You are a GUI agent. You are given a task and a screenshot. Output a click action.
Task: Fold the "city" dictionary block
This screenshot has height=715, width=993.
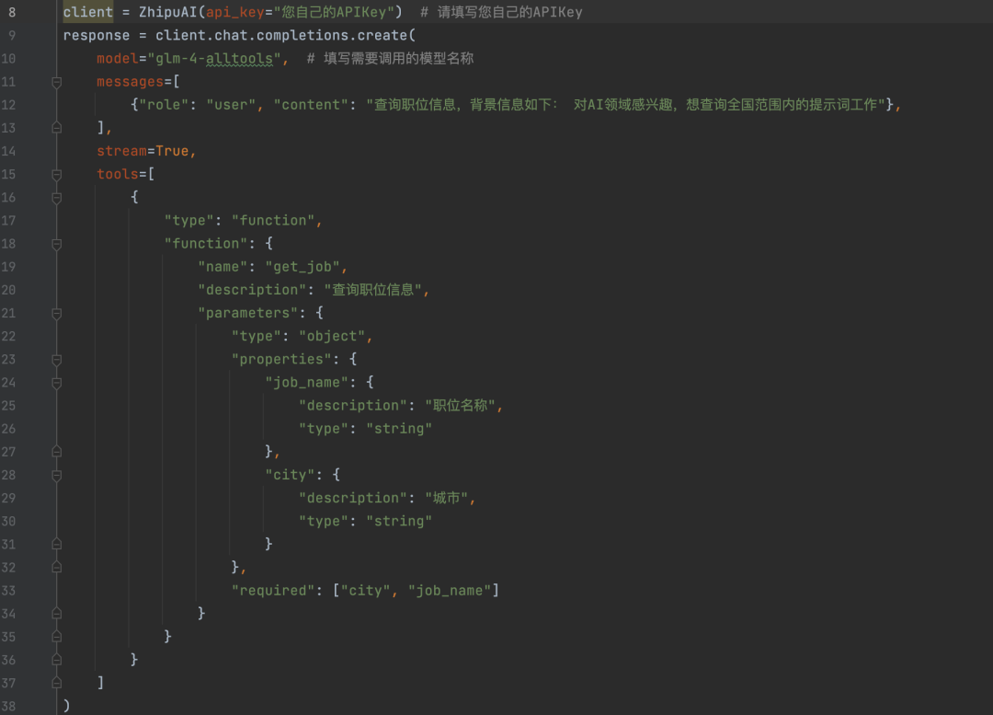[x=56, y=475]
